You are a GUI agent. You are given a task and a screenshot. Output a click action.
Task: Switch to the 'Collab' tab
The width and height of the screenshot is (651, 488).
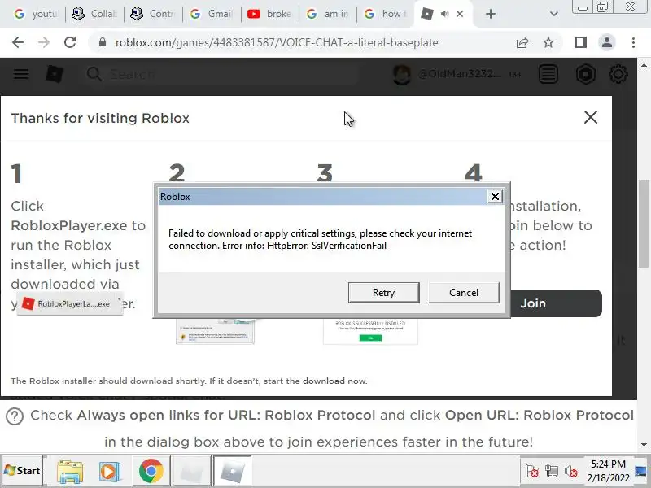[94, 14]
